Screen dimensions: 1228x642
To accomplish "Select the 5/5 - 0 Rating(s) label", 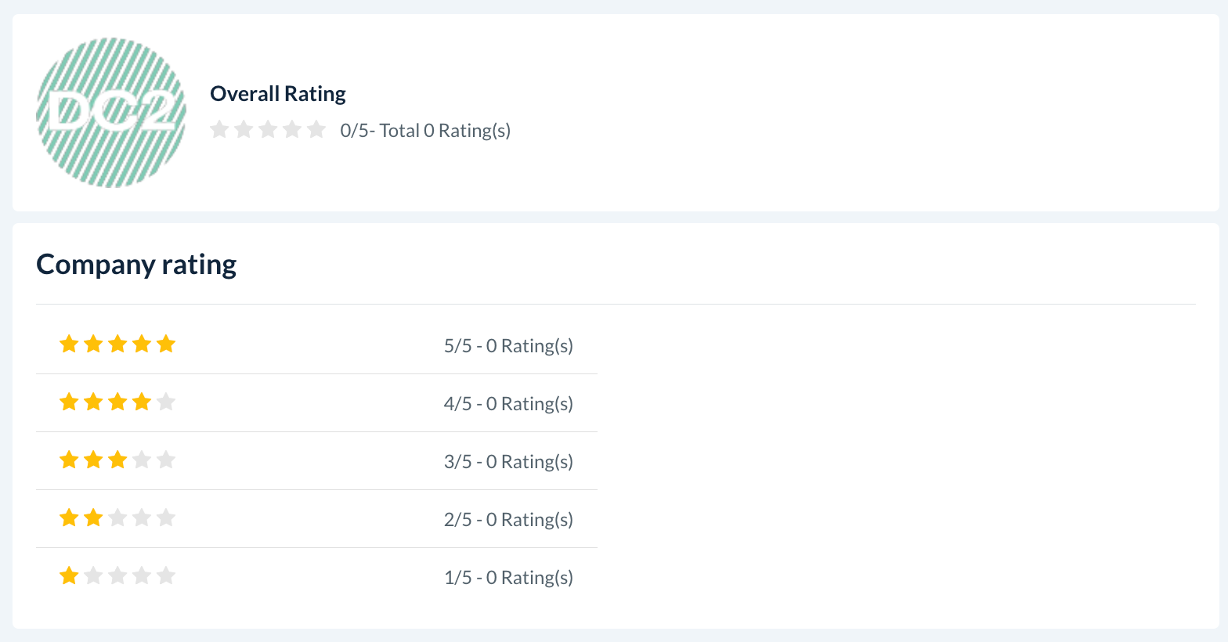I will [508, 346].
